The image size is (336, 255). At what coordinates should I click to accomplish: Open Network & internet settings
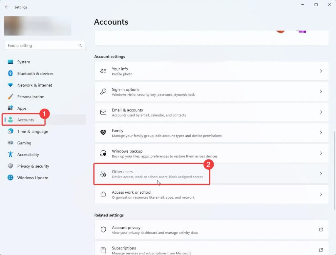click(x=45, y=85)
